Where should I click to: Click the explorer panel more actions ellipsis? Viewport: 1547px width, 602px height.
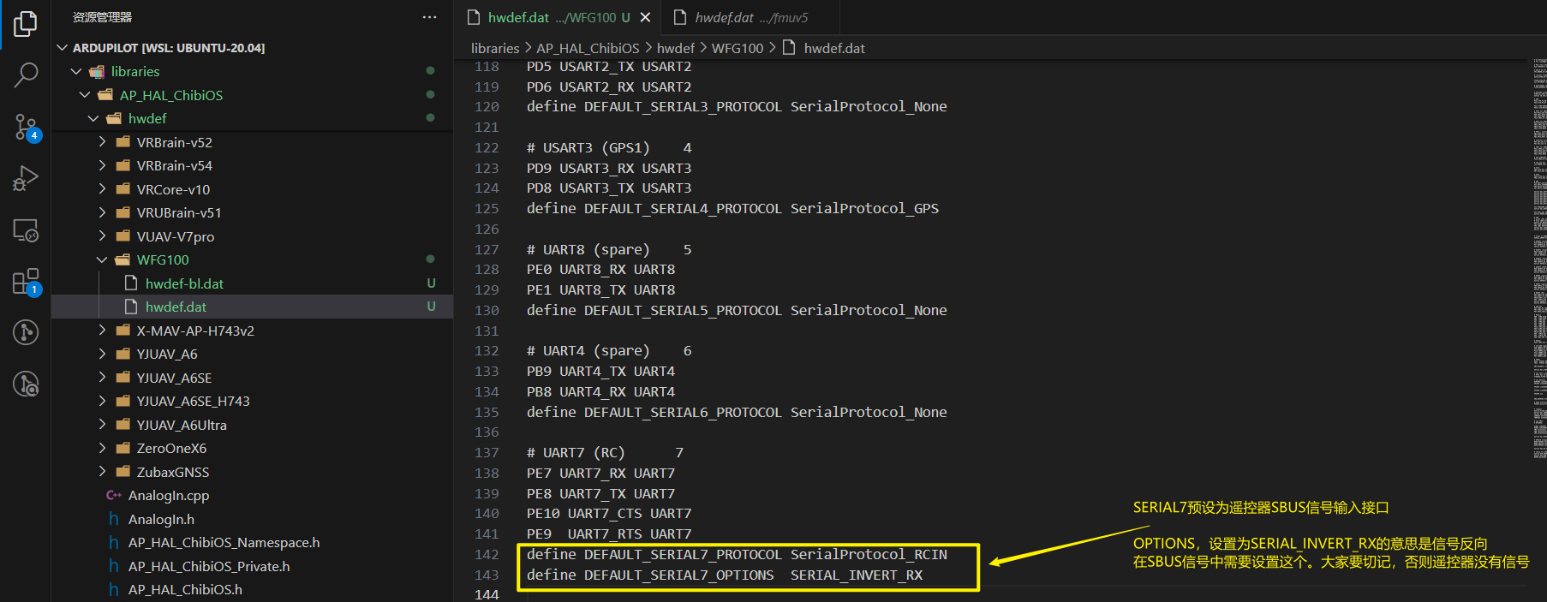tap(429, 17)
